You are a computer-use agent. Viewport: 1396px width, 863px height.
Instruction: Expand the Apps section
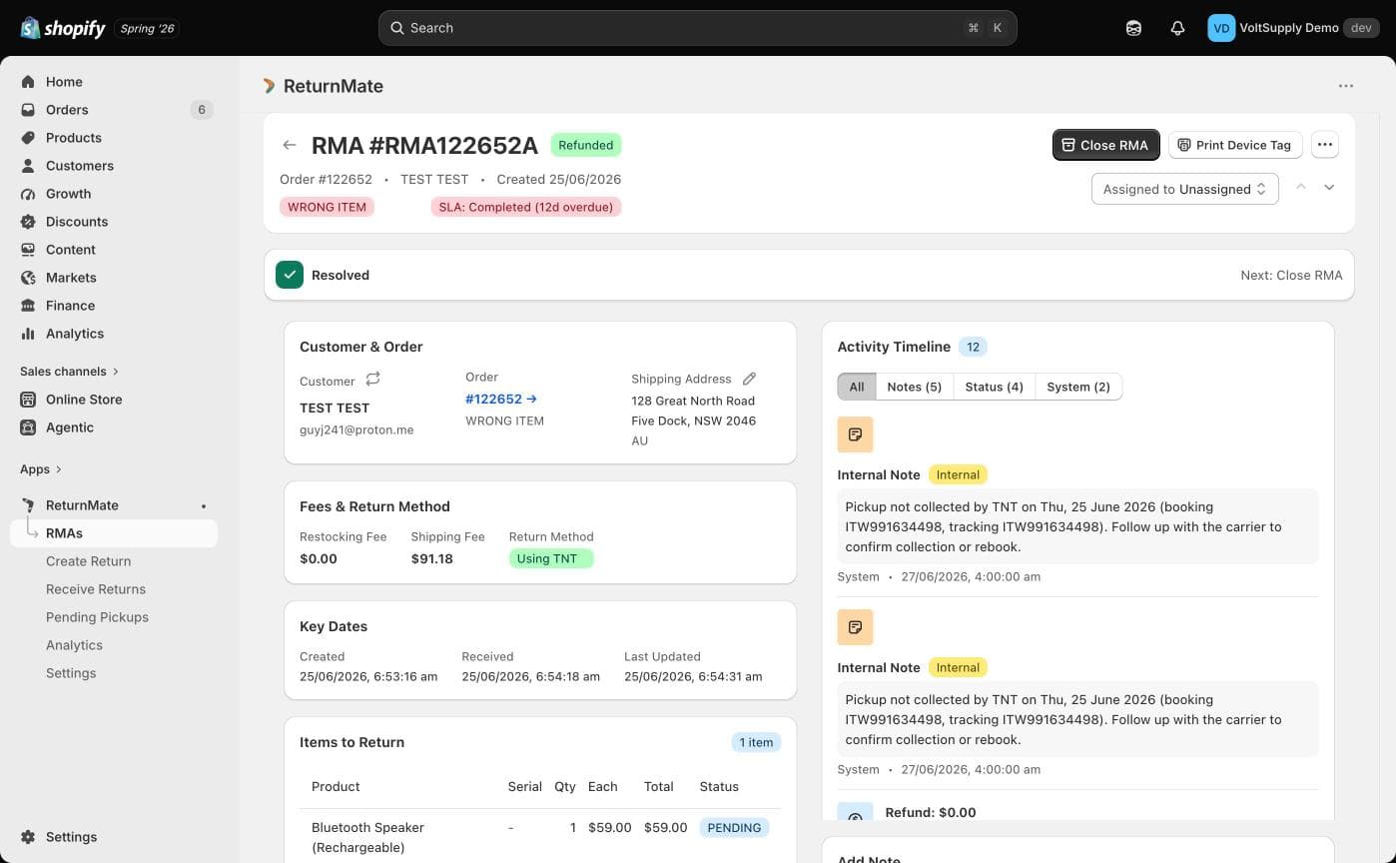click(x=41, y=469)
